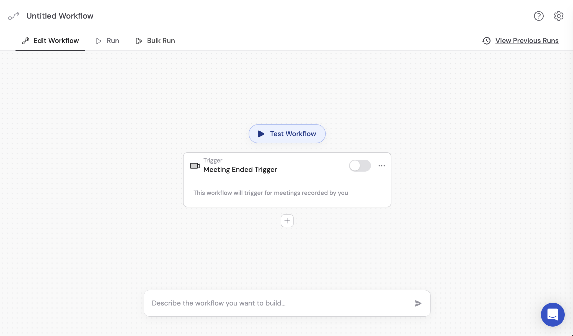Screen dimensions: 573x336
Task: Open the settings gear
Action: tap(558, 16)
